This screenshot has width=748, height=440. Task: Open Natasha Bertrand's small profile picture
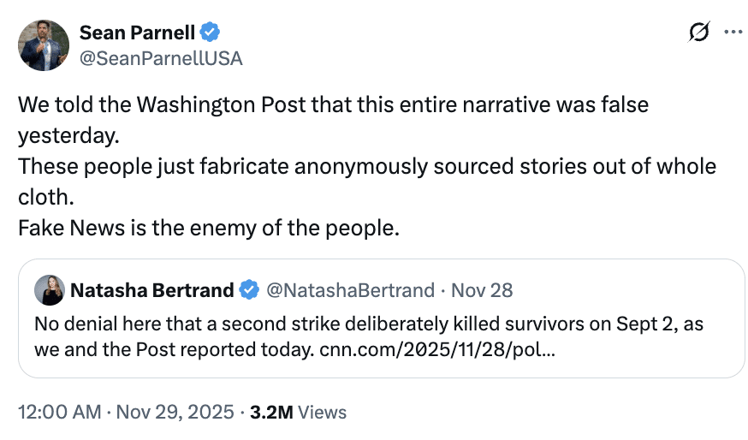point(49,290)
